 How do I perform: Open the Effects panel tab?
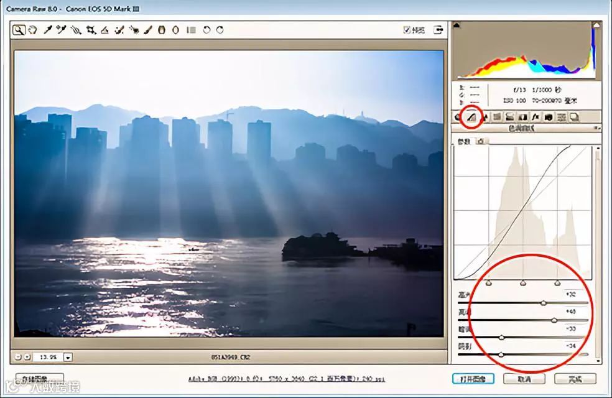click(535, 117)
